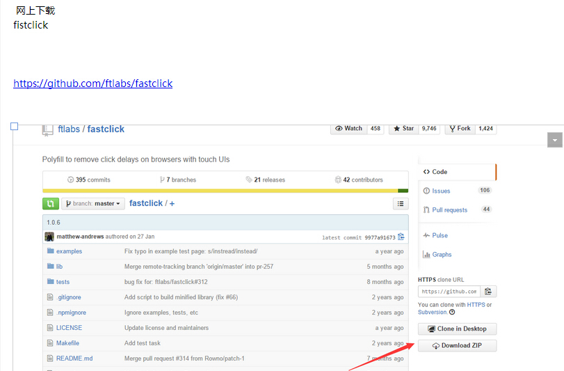
Task: Open commit 'Merge pull request #314'
Action: [184, 358]
